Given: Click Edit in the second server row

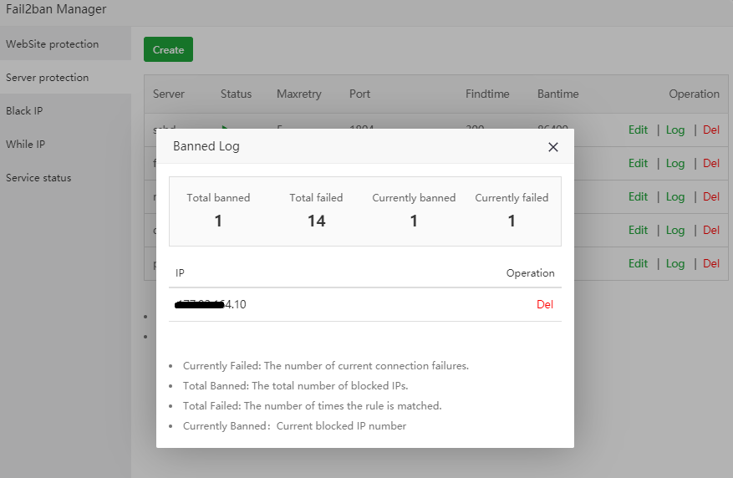Looking at the screenshot, I should pos(638,163).
